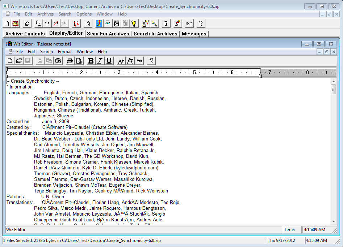Toggle Italic formatting in editor
The width and height of the screenshot is (343, 247).
100,61
